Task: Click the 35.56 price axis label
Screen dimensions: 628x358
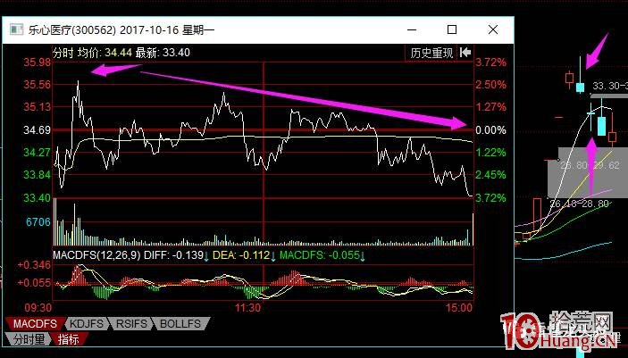Action: (38, 85)
